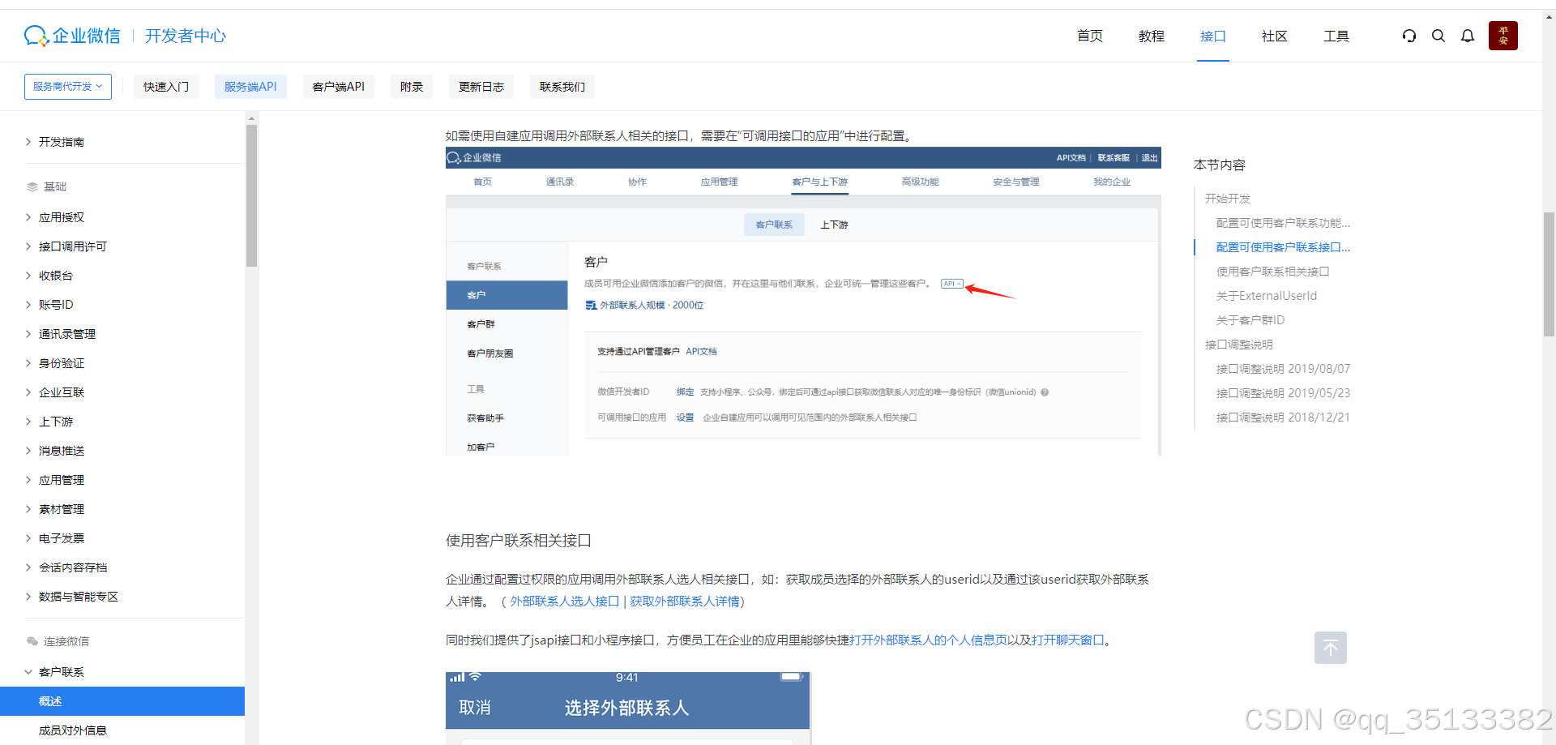
Task: Expand 电子发票 section
Action: tap(61, 538)
